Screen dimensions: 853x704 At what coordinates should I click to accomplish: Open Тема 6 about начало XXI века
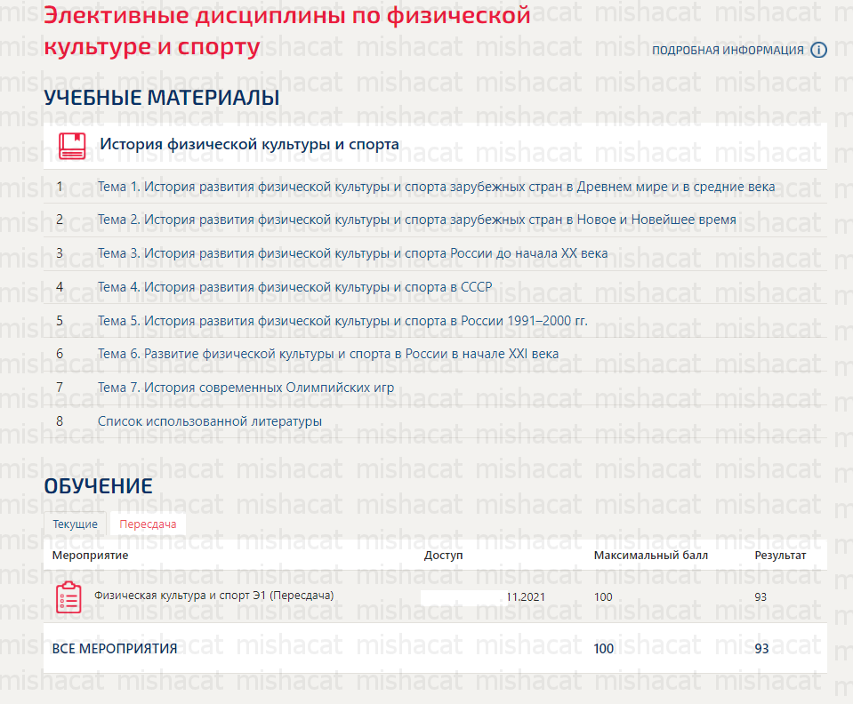click(328, 354)
